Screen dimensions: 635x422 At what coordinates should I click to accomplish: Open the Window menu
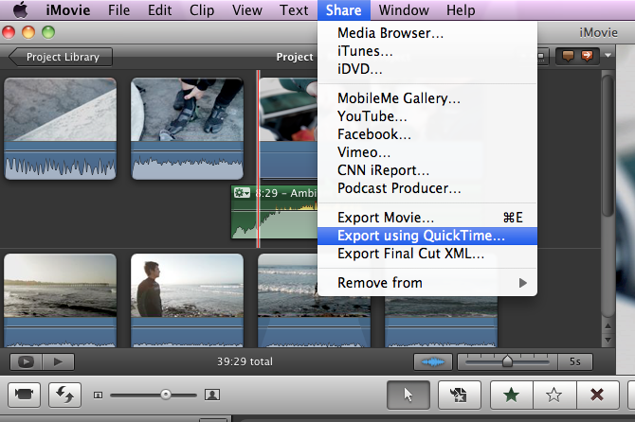[x=404, y=10]
